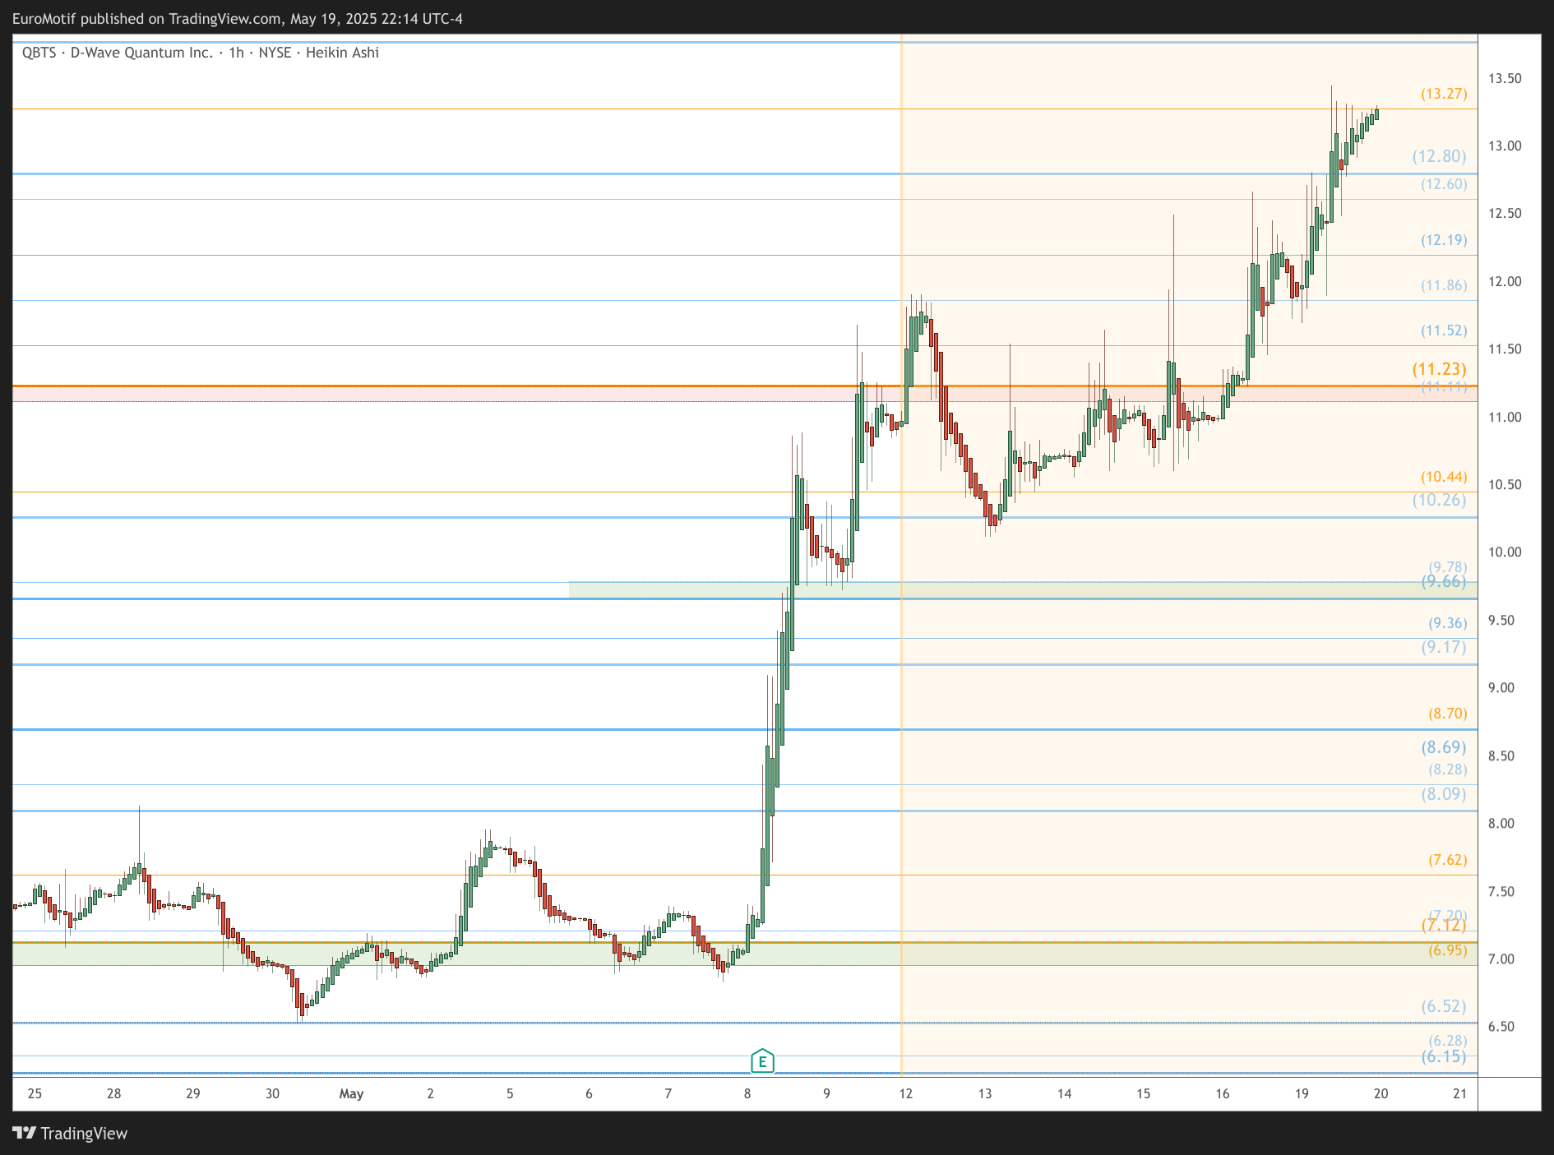Viewport: 1554px width, 1155px height.
Task: Click the (8.09) level label
Action: [1444, 794]
